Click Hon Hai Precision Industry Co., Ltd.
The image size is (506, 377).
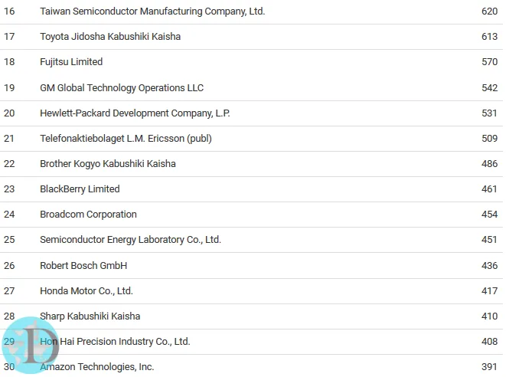click(115, 342)
